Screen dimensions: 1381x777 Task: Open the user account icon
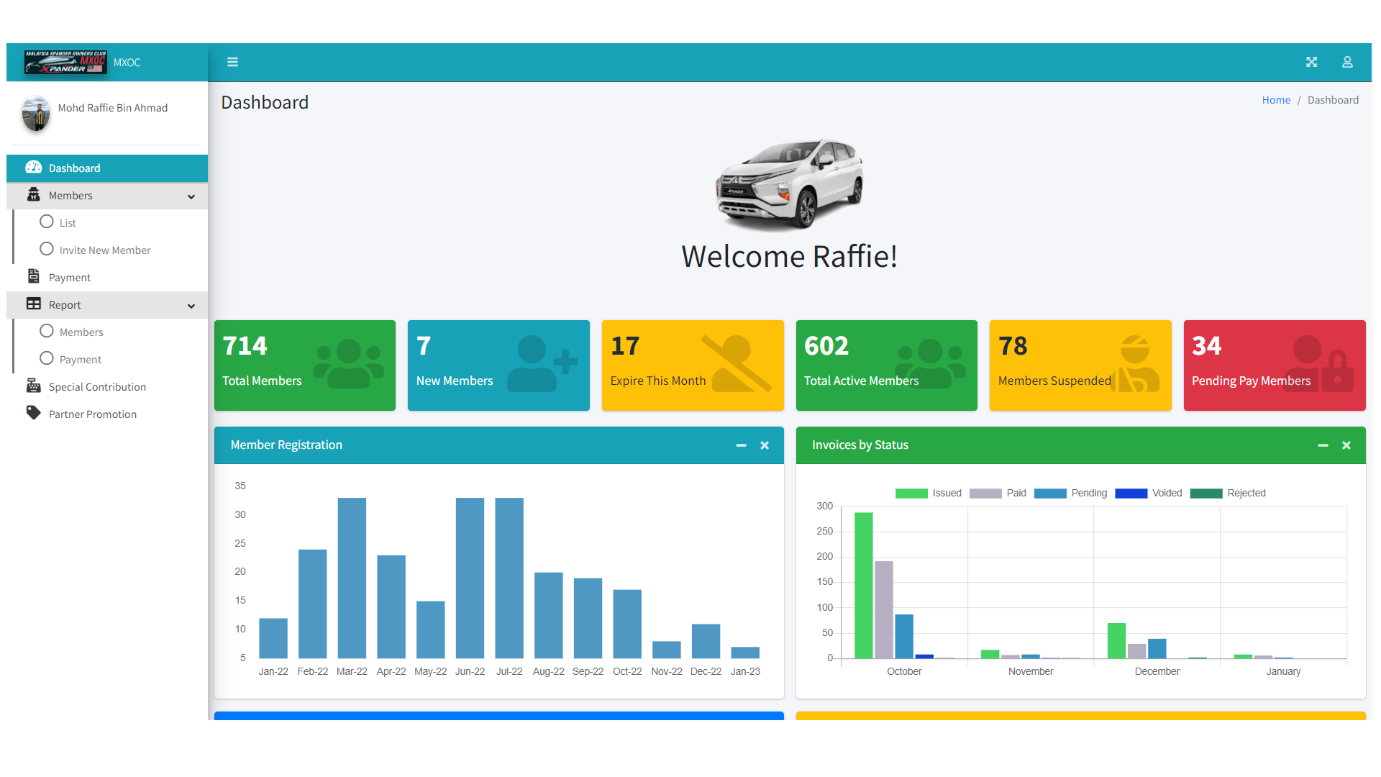[x=1347, y=62]
